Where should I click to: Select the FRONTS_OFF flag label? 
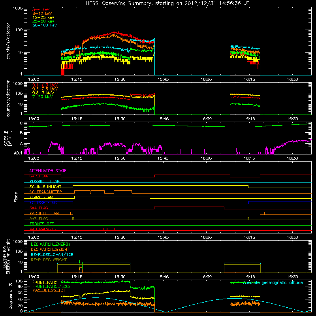coord(42,224)
